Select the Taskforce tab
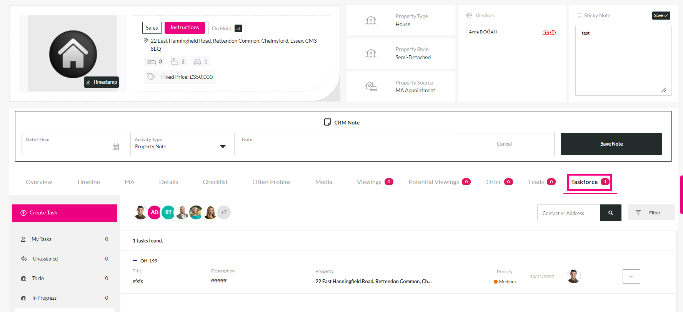Screen dimensions: 683x312 pyautogui.click(x=590, y=182)
